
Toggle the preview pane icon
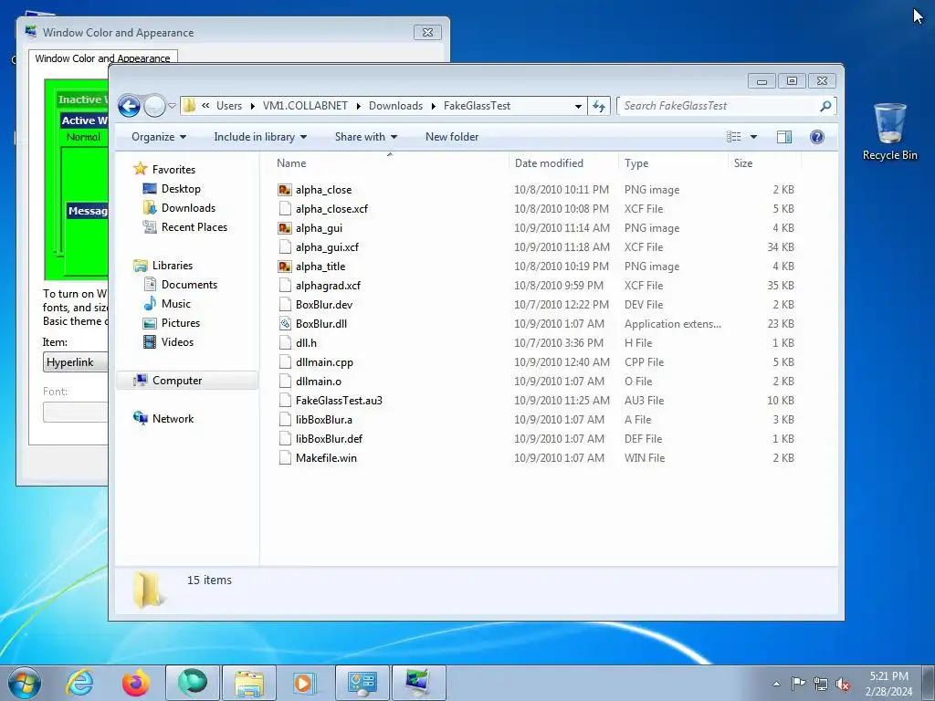click(x=784, y=137)
